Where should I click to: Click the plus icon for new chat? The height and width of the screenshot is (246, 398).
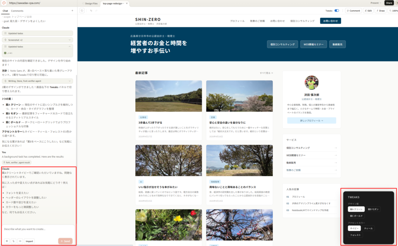72,10
